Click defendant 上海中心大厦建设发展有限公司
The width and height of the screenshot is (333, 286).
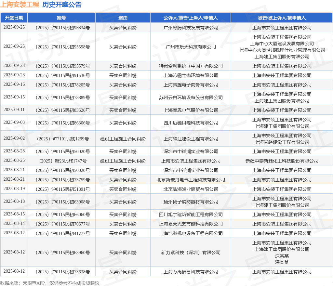tap(282, 44)
